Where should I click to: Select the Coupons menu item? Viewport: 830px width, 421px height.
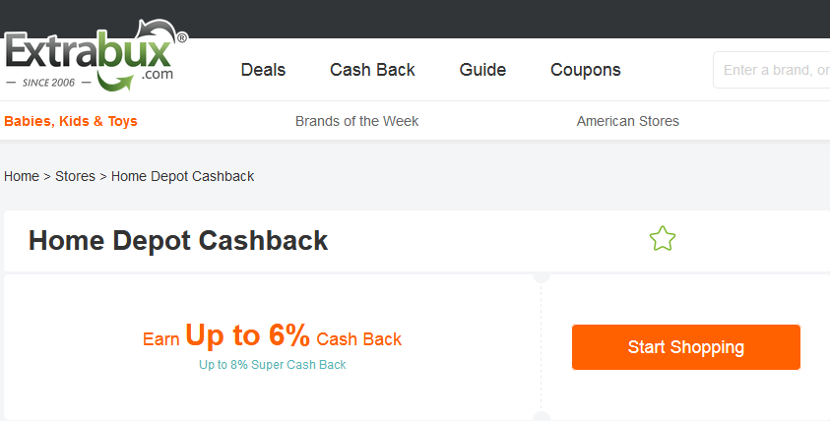[585, 70]
